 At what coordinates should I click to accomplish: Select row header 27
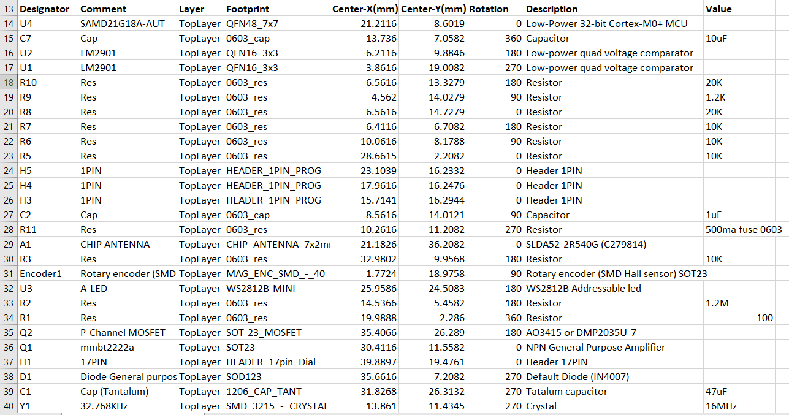pos(9,215)
